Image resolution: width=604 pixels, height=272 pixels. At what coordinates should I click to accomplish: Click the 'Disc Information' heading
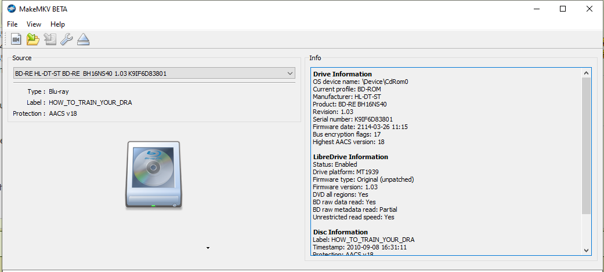pos(341,232)
